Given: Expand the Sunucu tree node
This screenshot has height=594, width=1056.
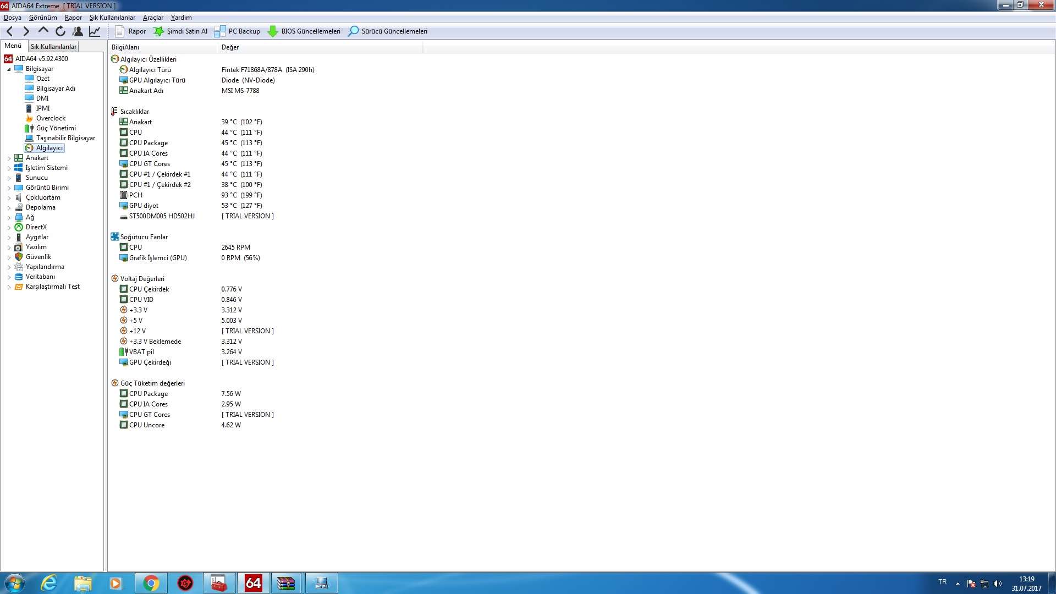Looking at the screenshot, I should pyautogui.click(x=9, y=178).
